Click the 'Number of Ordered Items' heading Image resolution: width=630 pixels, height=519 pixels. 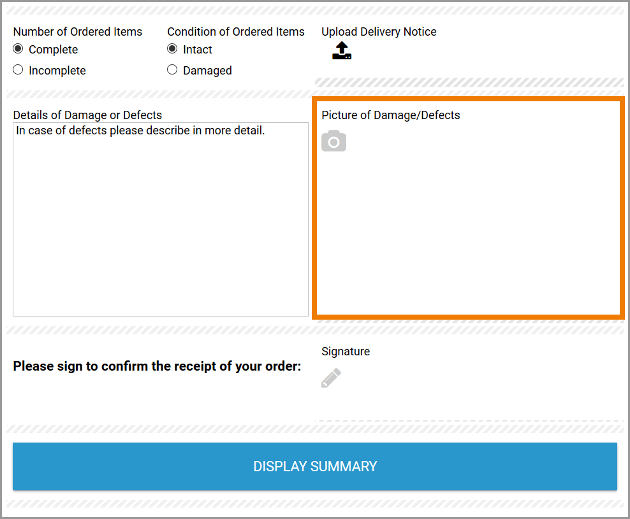(x=78, y=32)
